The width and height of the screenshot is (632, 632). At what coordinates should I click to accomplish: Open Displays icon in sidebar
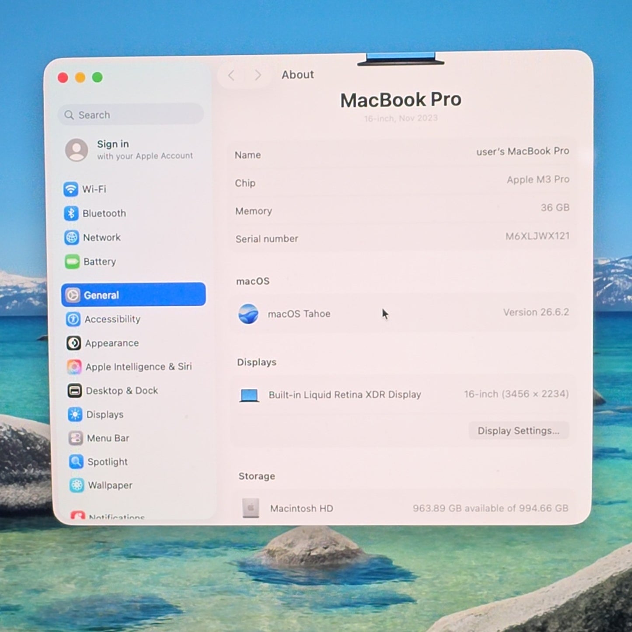75,414
